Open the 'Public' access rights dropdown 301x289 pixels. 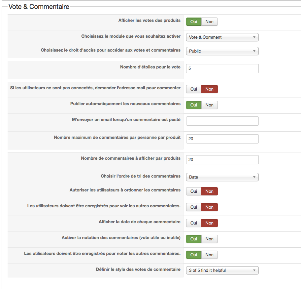click(222, 51)
